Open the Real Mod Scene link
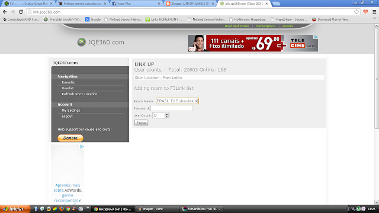This screenshot has height=213, width=379. [x=237, y=26]
